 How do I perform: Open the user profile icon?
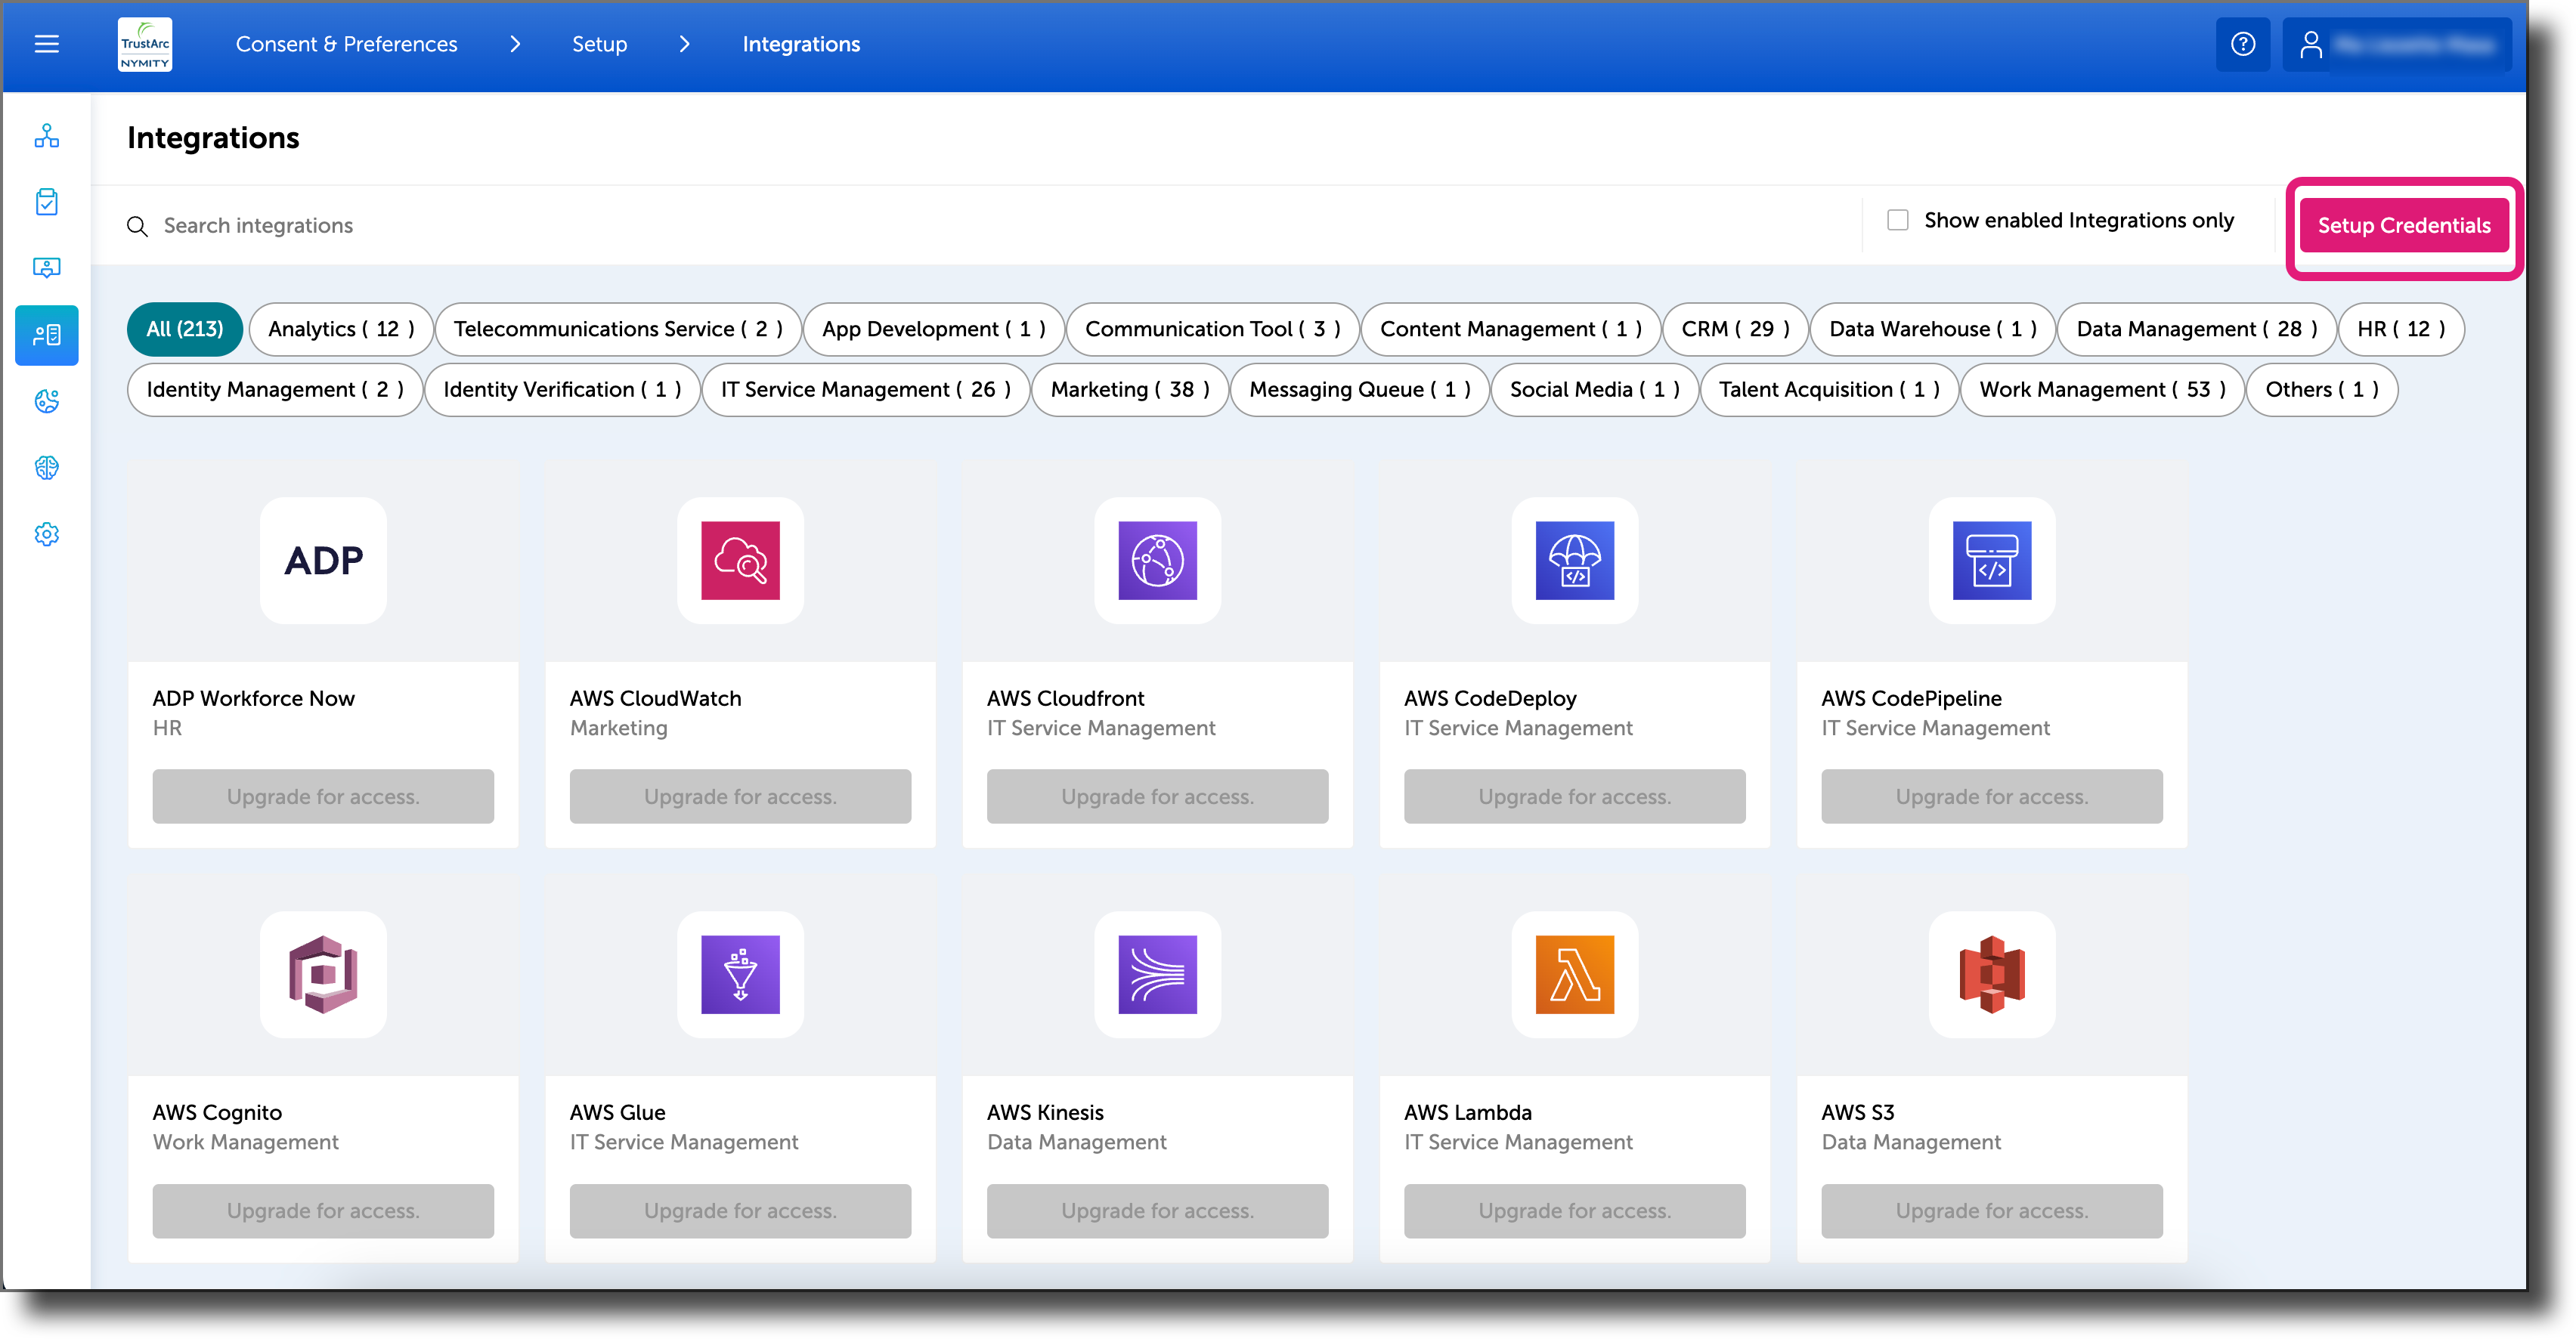(x=2311, y=44)
